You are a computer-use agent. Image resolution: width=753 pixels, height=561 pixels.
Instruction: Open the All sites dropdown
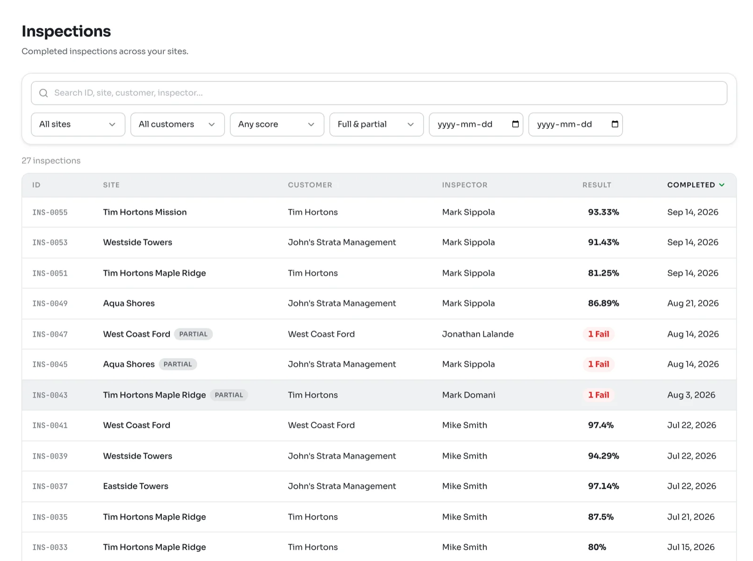pos(78,125)
